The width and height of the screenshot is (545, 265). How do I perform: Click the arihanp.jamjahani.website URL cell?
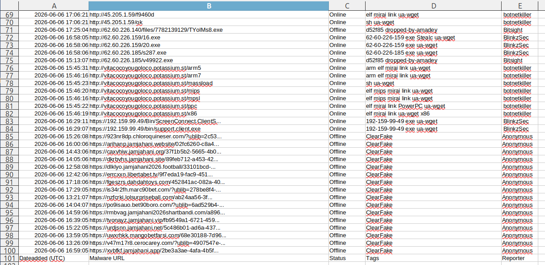pyautogui.click(x=209, y=144)
